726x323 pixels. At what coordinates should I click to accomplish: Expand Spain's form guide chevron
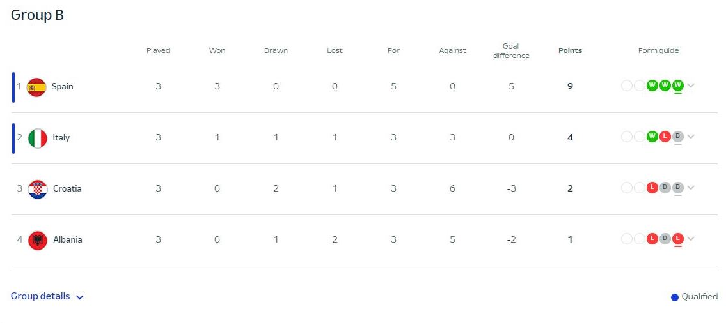(691, 86)
